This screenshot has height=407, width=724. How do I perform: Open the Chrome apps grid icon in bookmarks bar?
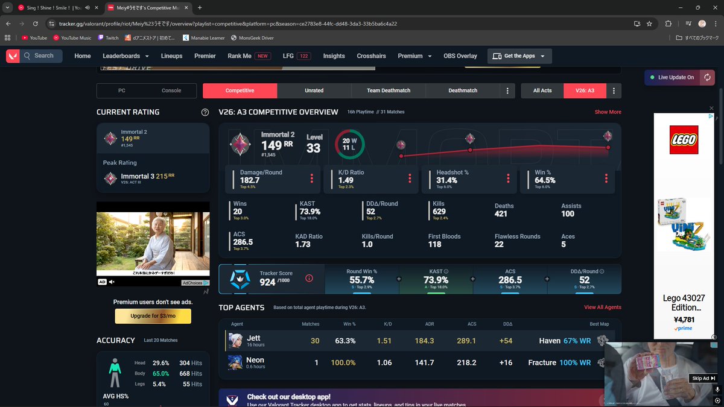8,37
